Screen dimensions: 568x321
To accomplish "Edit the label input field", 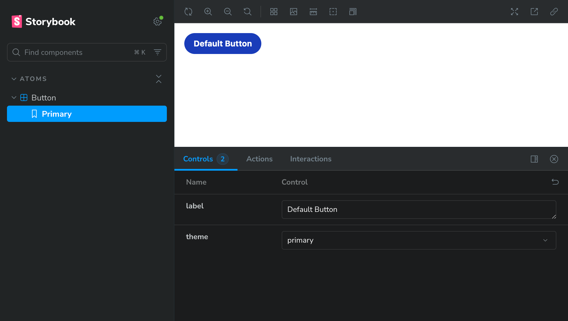I will click(419, 209).
